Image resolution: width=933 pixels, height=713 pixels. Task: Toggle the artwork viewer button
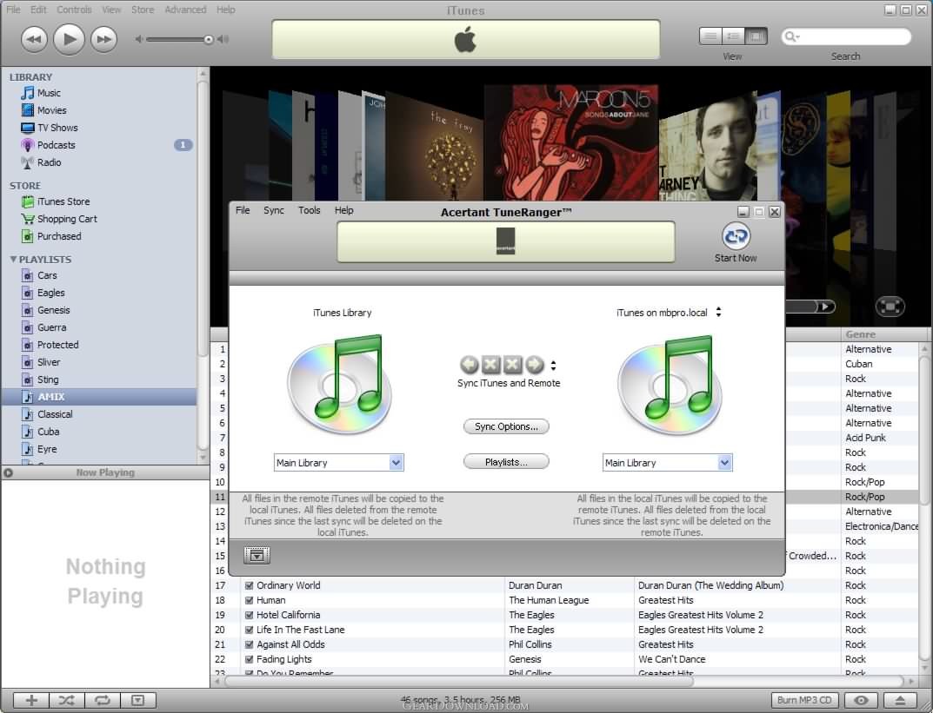138,701
